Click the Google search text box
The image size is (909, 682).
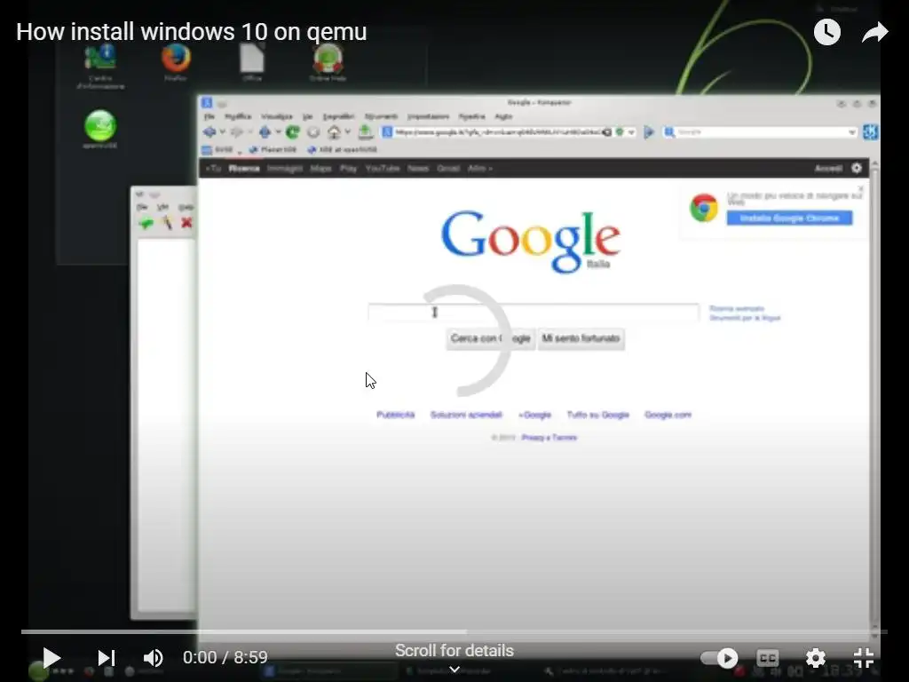click(x=534, y=313)
